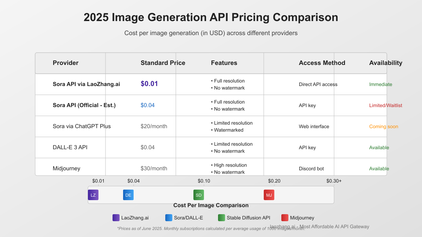The width and height of the screenshot is (422, 237).
Task: Select the DE marker on the price scale
Action: tap(128, 195)
